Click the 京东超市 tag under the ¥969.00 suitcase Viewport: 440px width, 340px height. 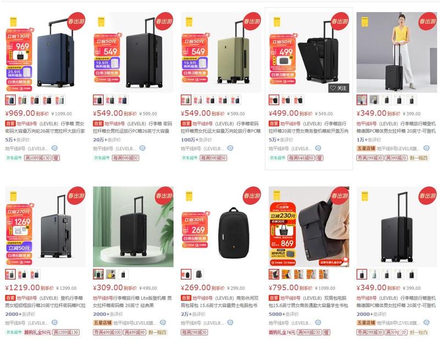(14, 158)
